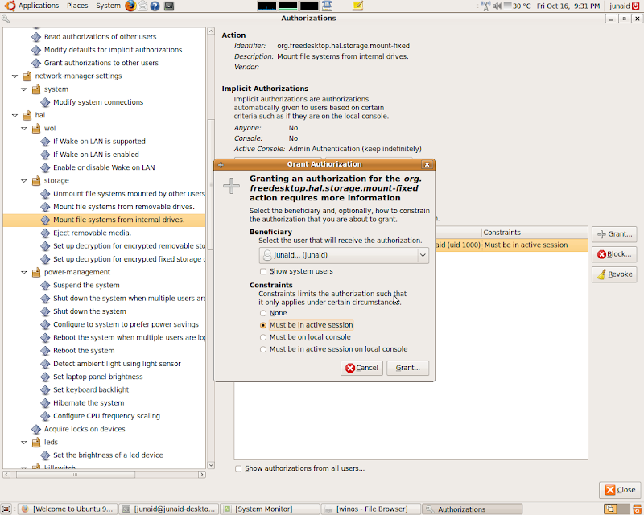Click the power-management folder icon
Viewport: 644px width, 515px height.
click(x=36, y=272)
